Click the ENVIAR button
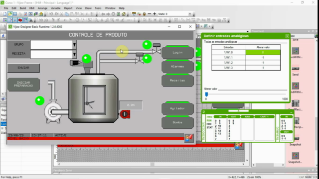Screen dimensions: 319x179 pos(23,68)
